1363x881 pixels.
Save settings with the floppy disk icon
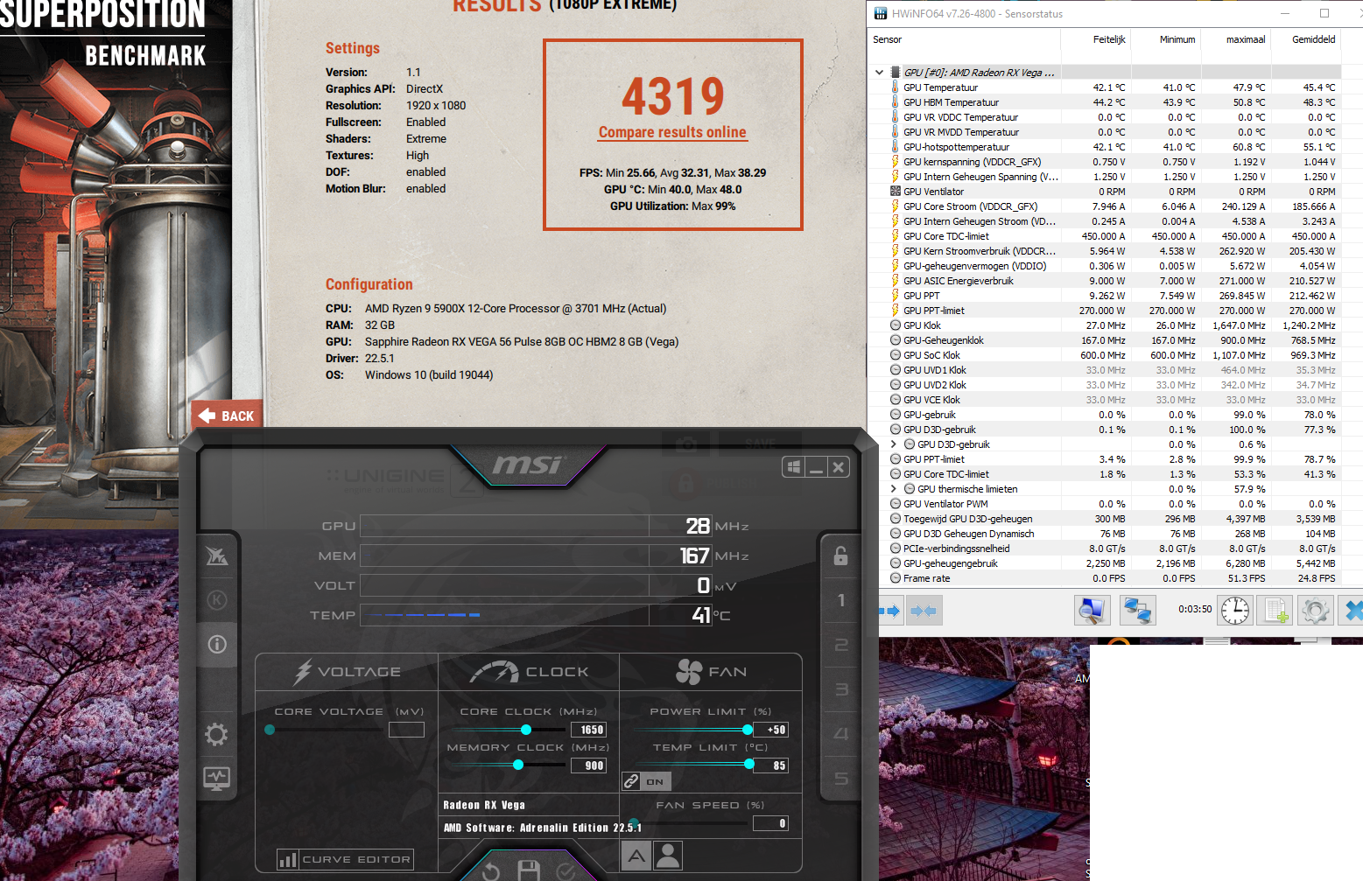(529, 870)
